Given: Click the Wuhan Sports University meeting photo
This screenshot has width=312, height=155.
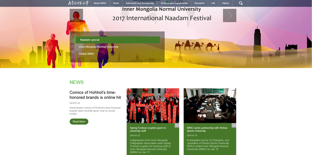Looking at the screenshot, I should [x=210, y=106].
